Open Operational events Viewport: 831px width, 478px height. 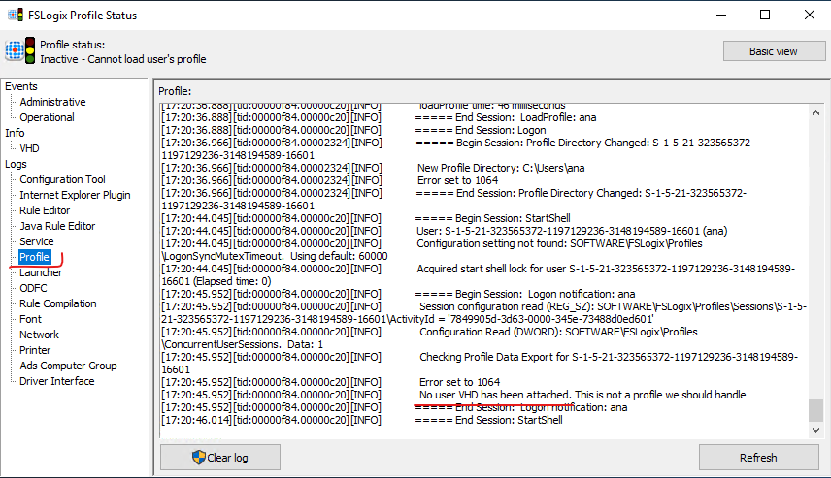point(47,117)
